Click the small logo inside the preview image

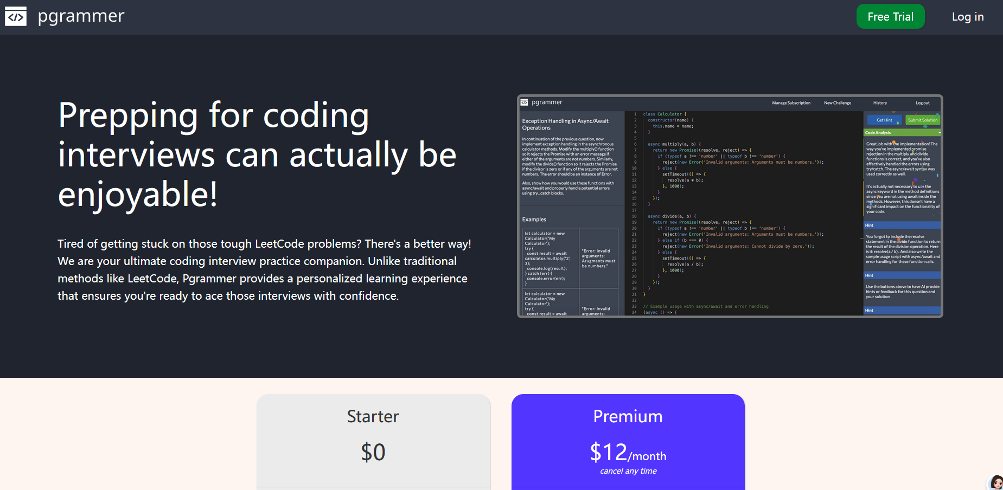coord(524,102)
